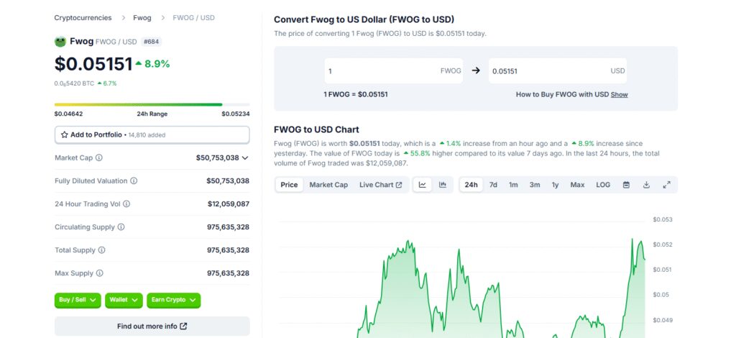Image resolution: width=736 pixels, height=338 pixels.
Task: Select the 7d chart range
Action: click(493, 185)
